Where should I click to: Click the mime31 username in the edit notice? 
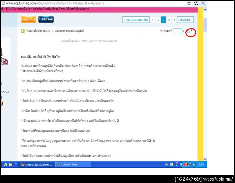[112, 41]
